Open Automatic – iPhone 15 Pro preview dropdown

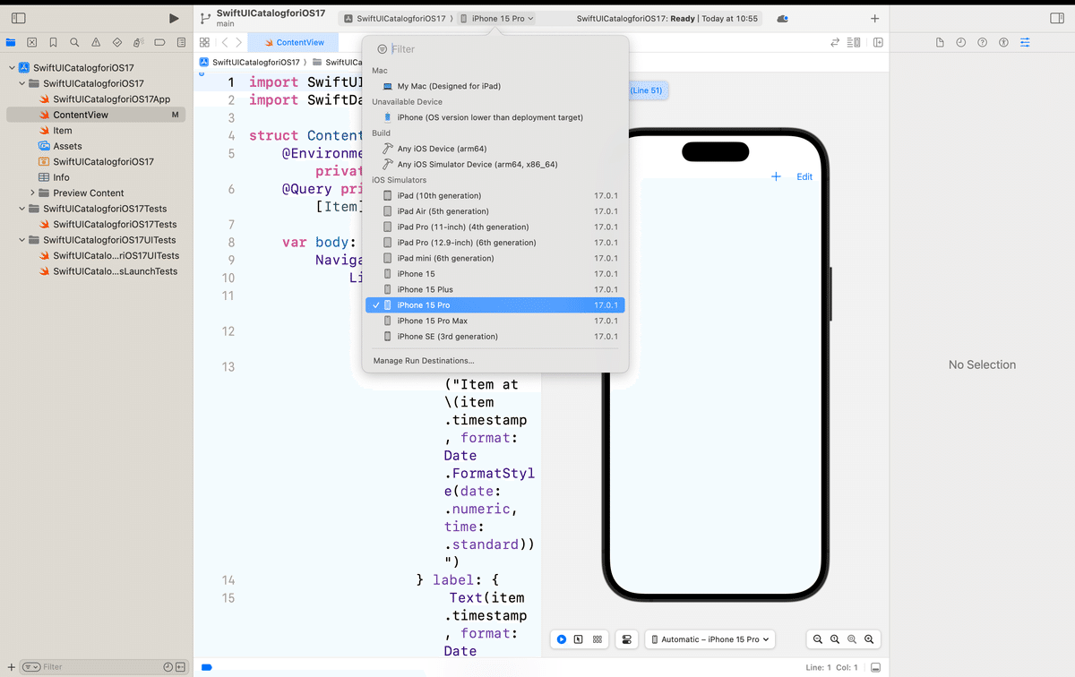pos(710,639)
